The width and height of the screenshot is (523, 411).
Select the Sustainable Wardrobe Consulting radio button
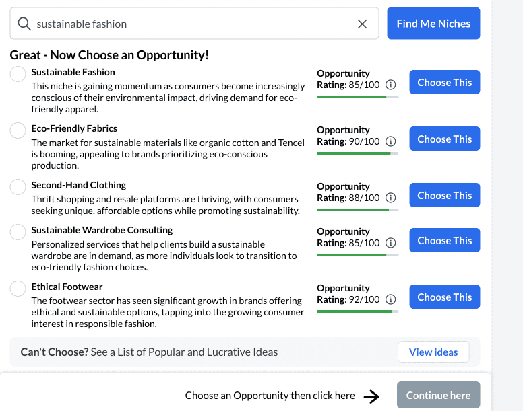[x=18, y=231]
